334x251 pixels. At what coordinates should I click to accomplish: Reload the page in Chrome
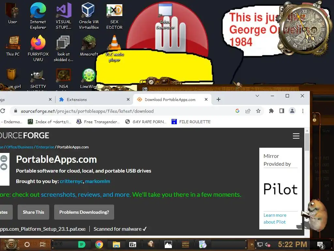click(x=3, y=111)
